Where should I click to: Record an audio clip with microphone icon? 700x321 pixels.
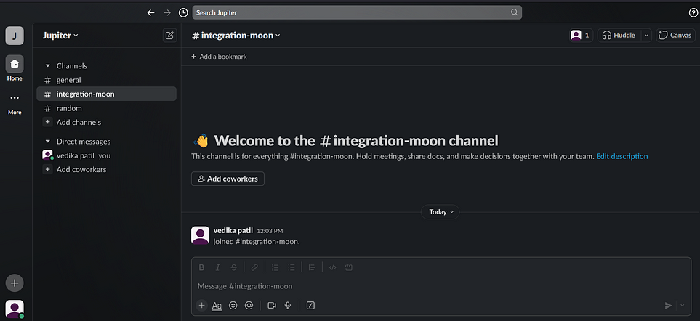288,306
